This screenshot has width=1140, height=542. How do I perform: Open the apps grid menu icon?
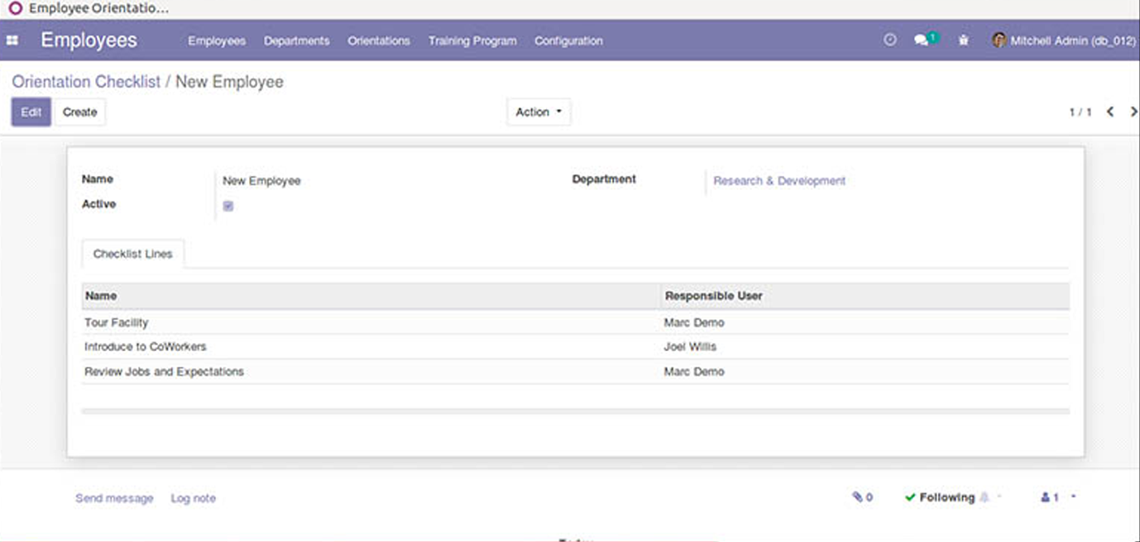[12, 40]
